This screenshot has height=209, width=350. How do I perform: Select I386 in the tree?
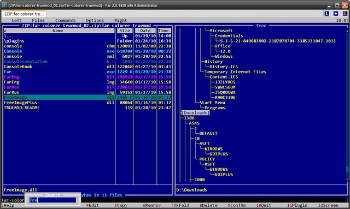coord(189,118)
